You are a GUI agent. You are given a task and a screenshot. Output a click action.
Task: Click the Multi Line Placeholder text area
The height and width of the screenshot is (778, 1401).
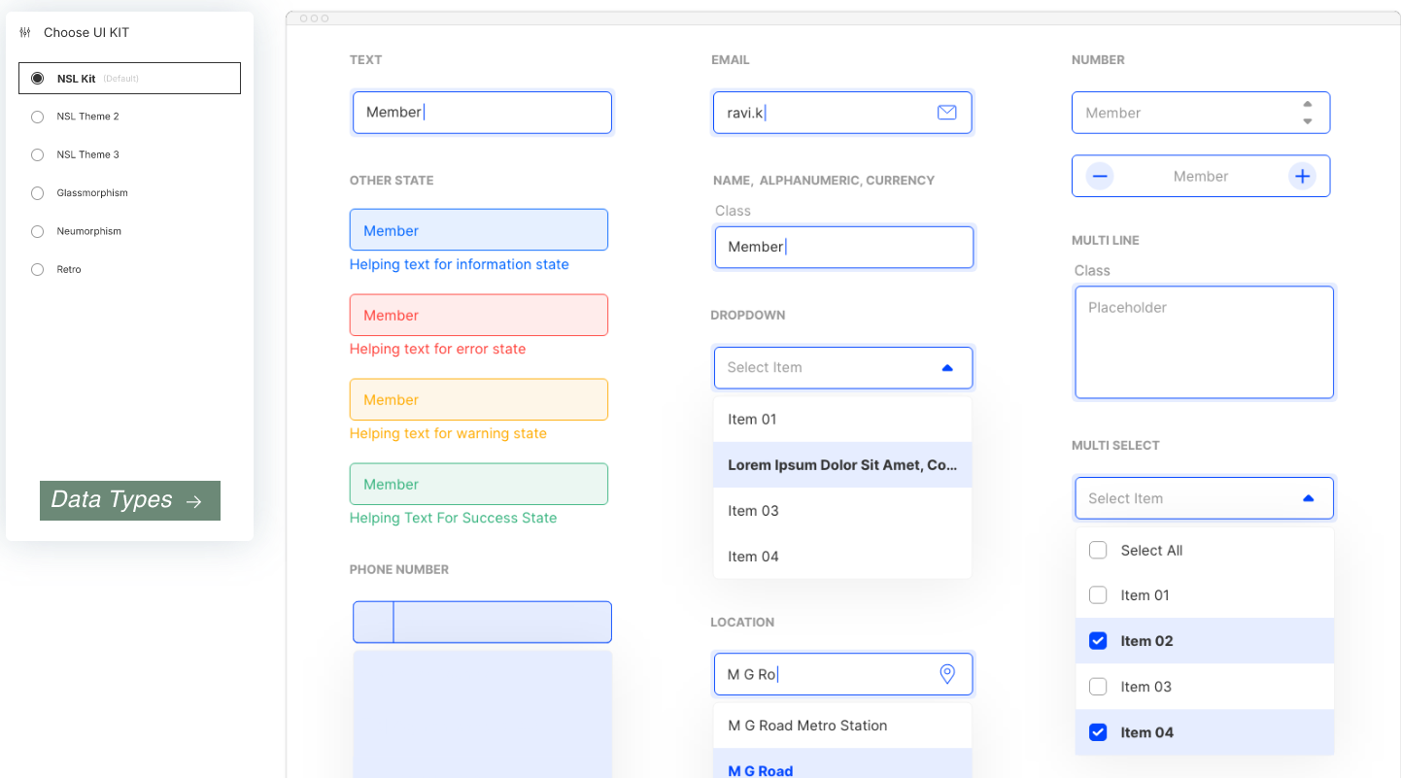pyautogui.click(x=1204, y=342)
